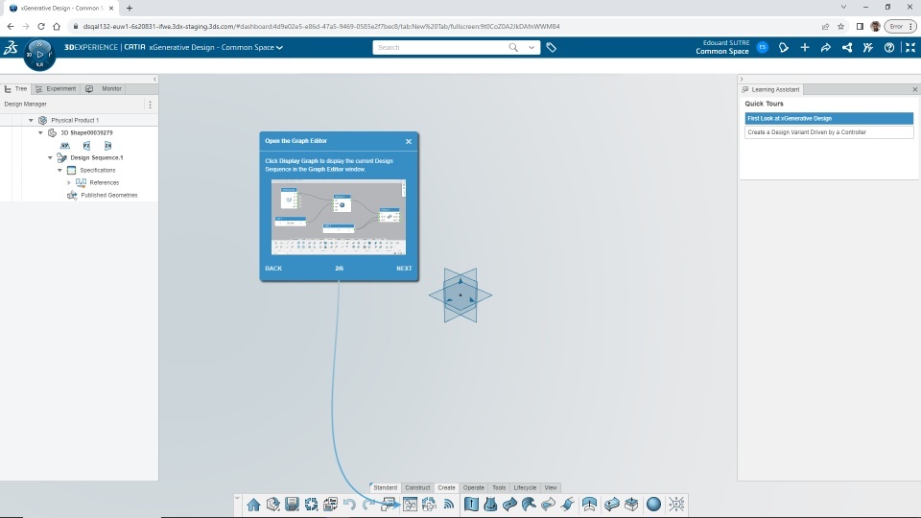Open Design Manager three-dot menu
The height and width of the screenshot is (518, 921).
click(151, 105)
